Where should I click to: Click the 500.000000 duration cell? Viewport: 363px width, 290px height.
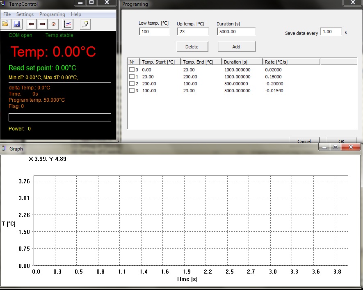[x=236, y=84]
